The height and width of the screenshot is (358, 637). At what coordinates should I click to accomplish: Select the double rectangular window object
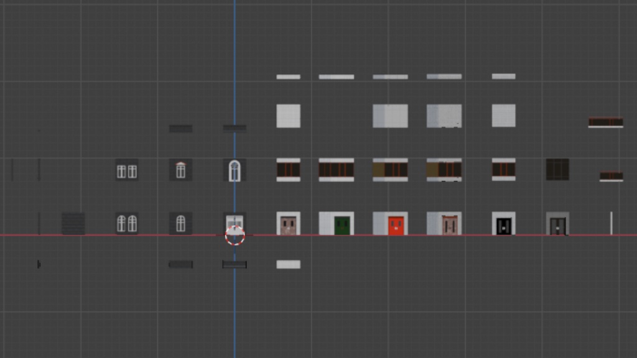pyautogui.click(x=127, y=170)
